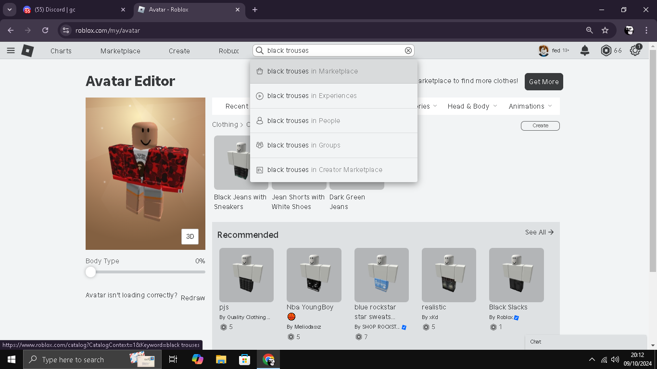Viewport: 657px width, 369px height.
Task: Click the Chrome profile avatar icon
Action: [x=629, y=30]
